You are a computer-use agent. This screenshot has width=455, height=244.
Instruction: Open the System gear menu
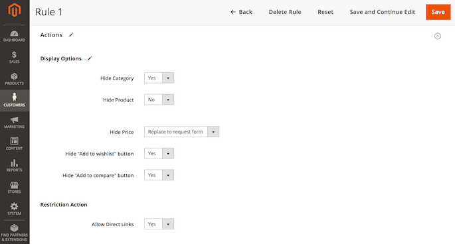14,209
